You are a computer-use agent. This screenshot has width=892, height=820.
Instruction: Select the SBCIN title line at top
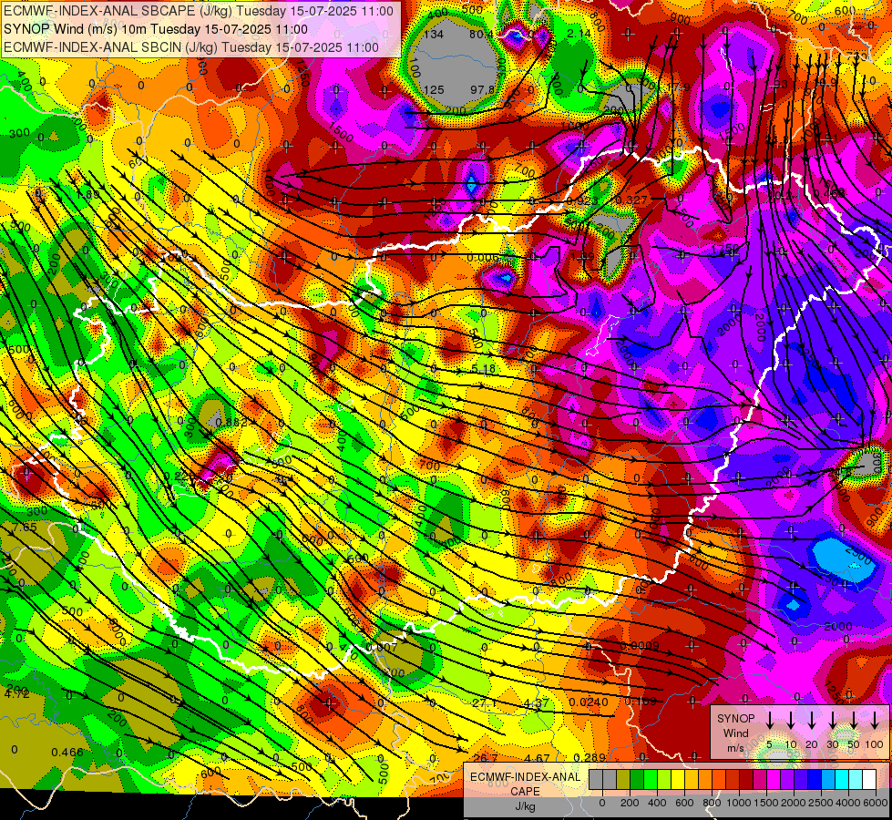coord(190,47)
